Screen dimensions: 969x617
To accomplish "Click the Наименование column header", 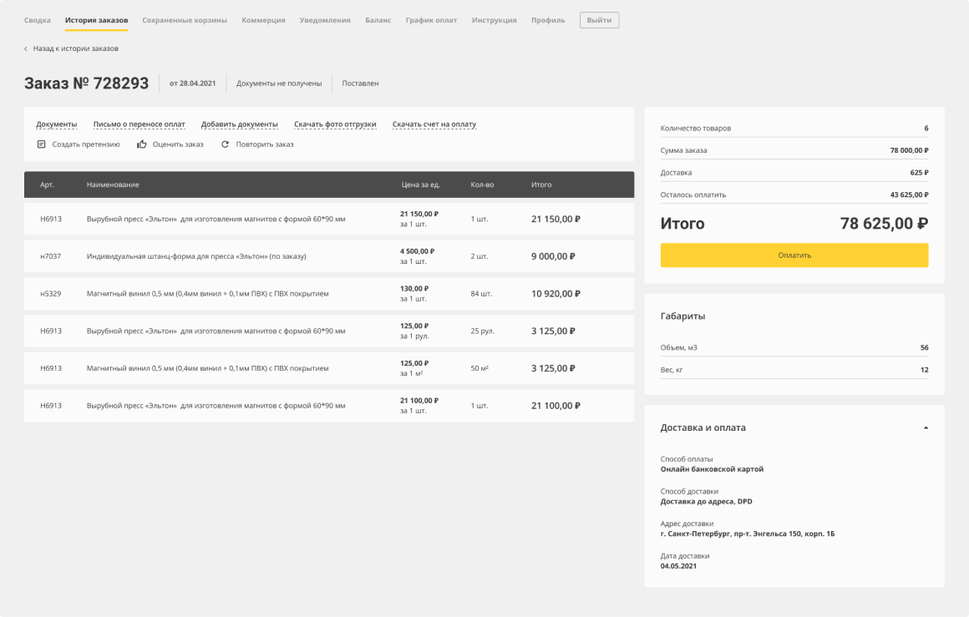I will click(113, 185).
